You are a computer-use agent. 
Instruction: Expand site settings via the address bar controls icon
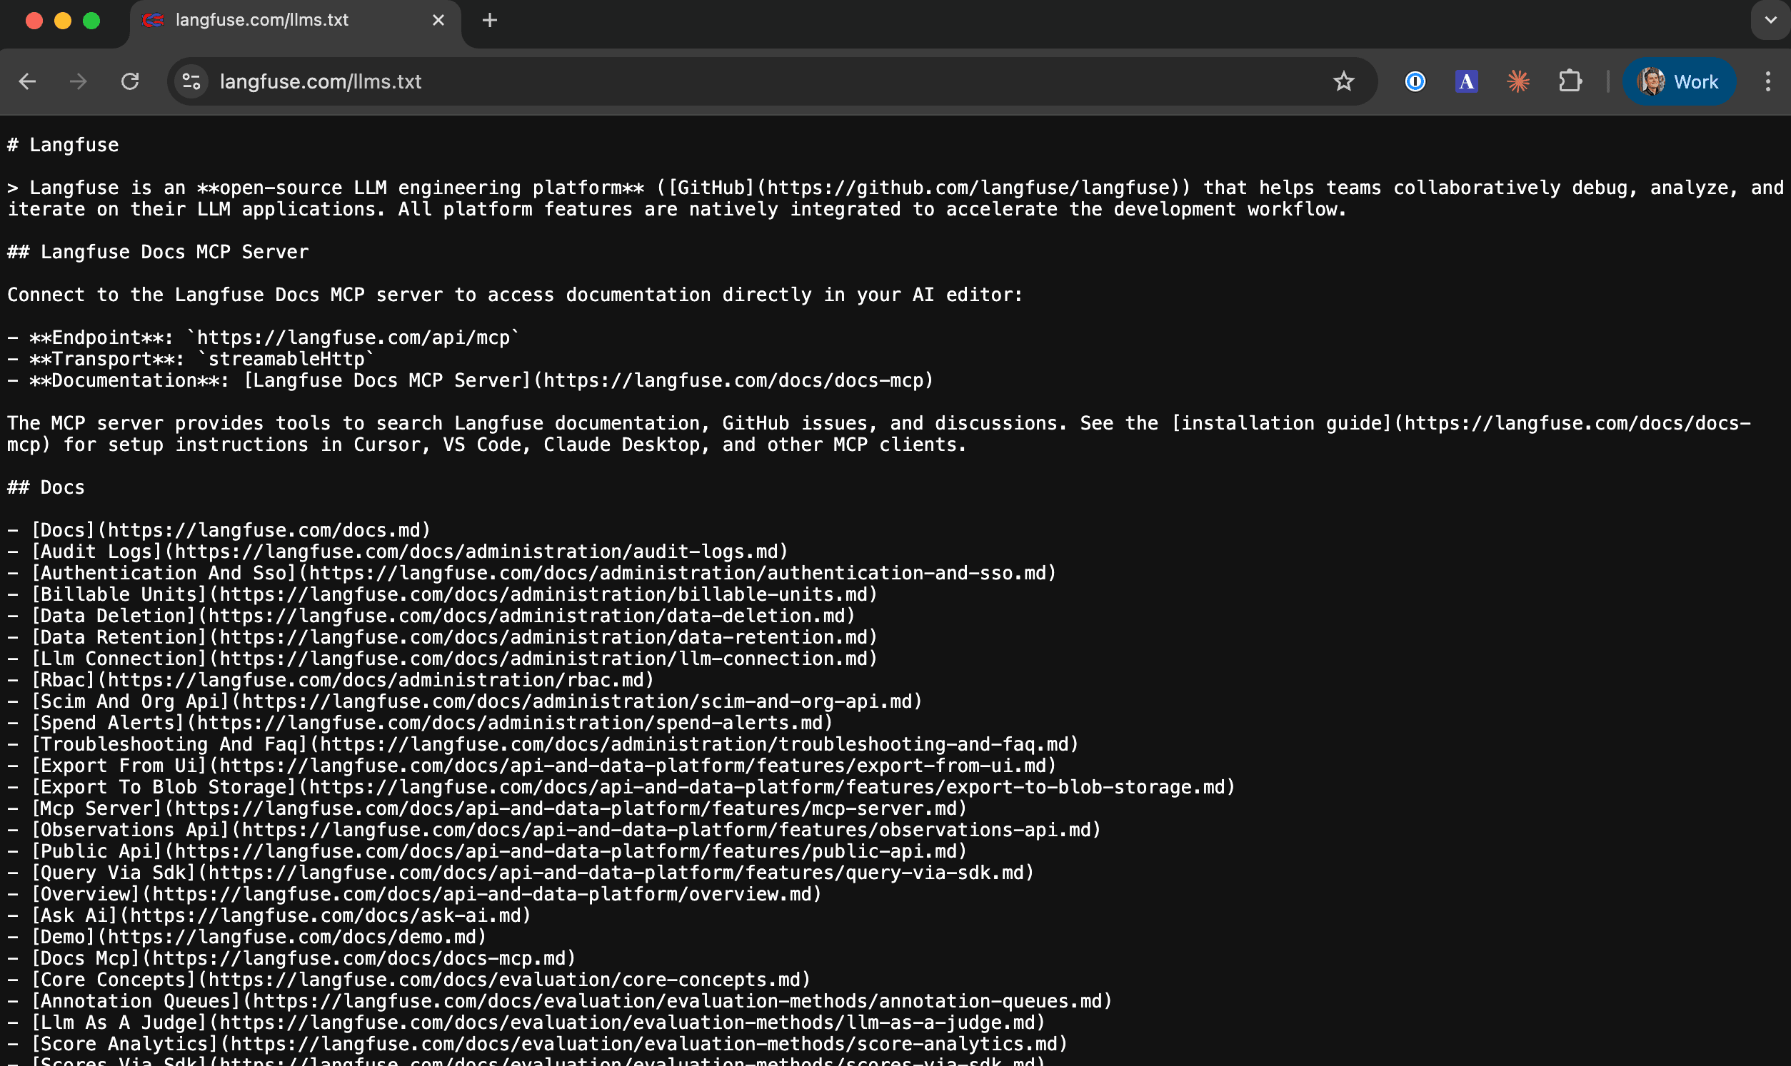190,81
